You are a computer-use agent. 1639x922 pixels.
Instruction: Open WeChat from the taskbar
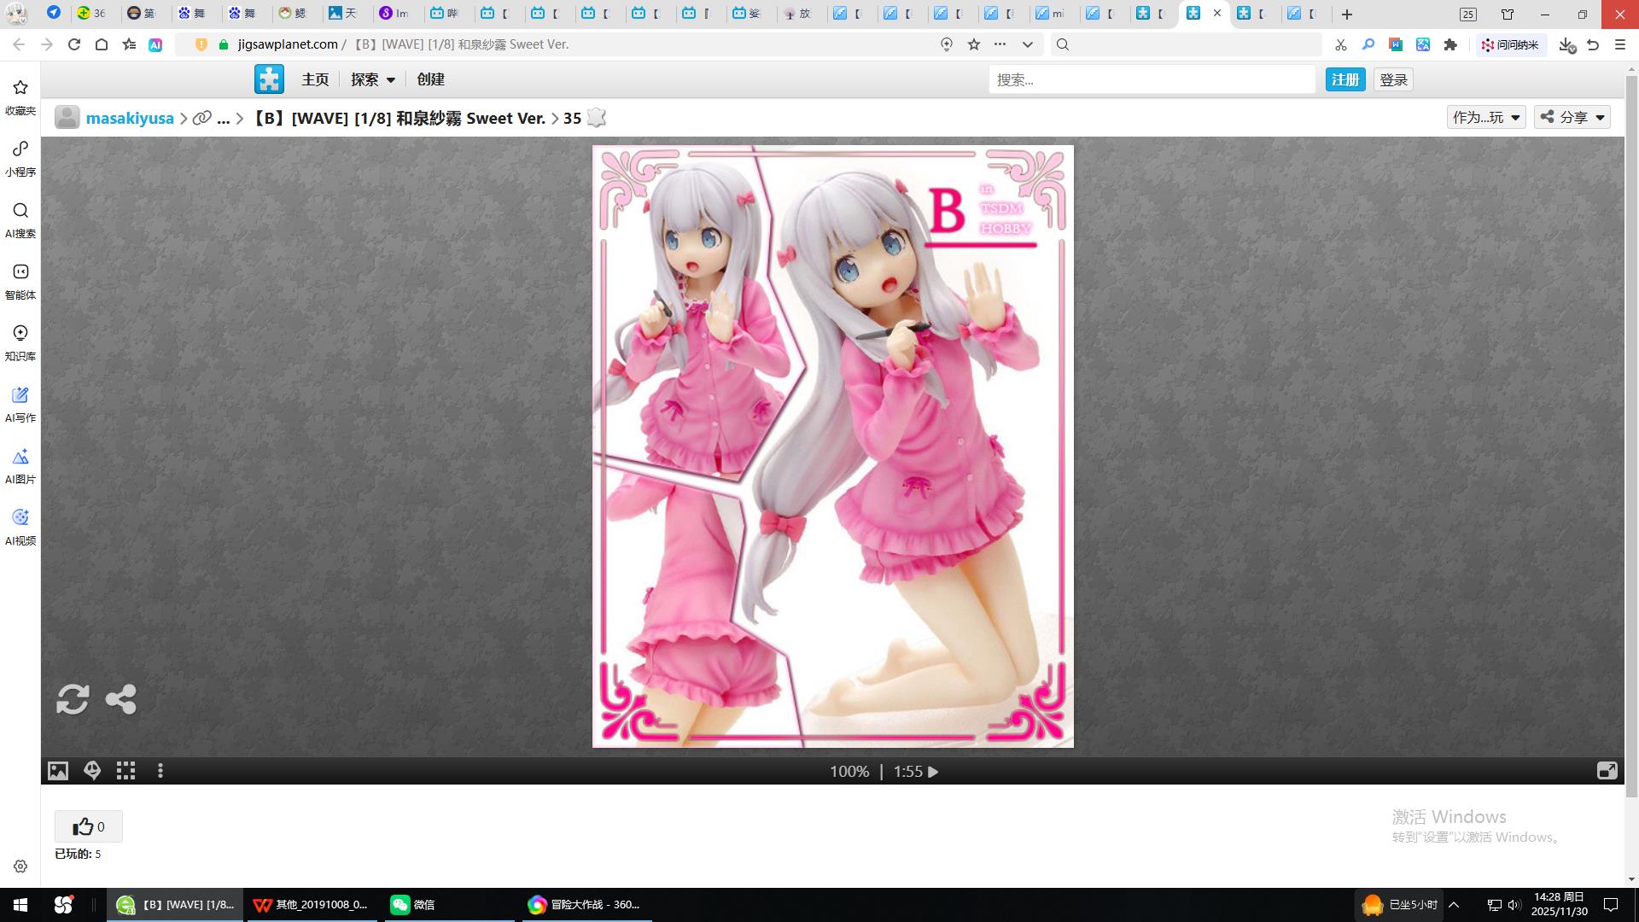click(x=414, y=905)
